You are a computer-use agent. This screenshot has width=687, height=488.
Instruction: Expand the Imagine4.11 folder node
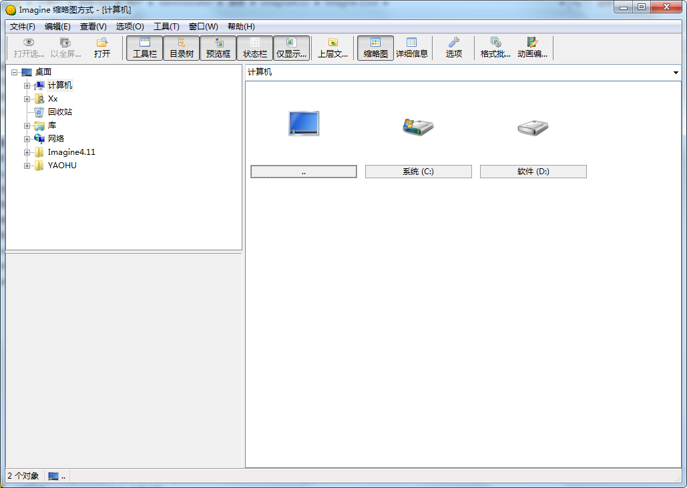click(27, 152)
